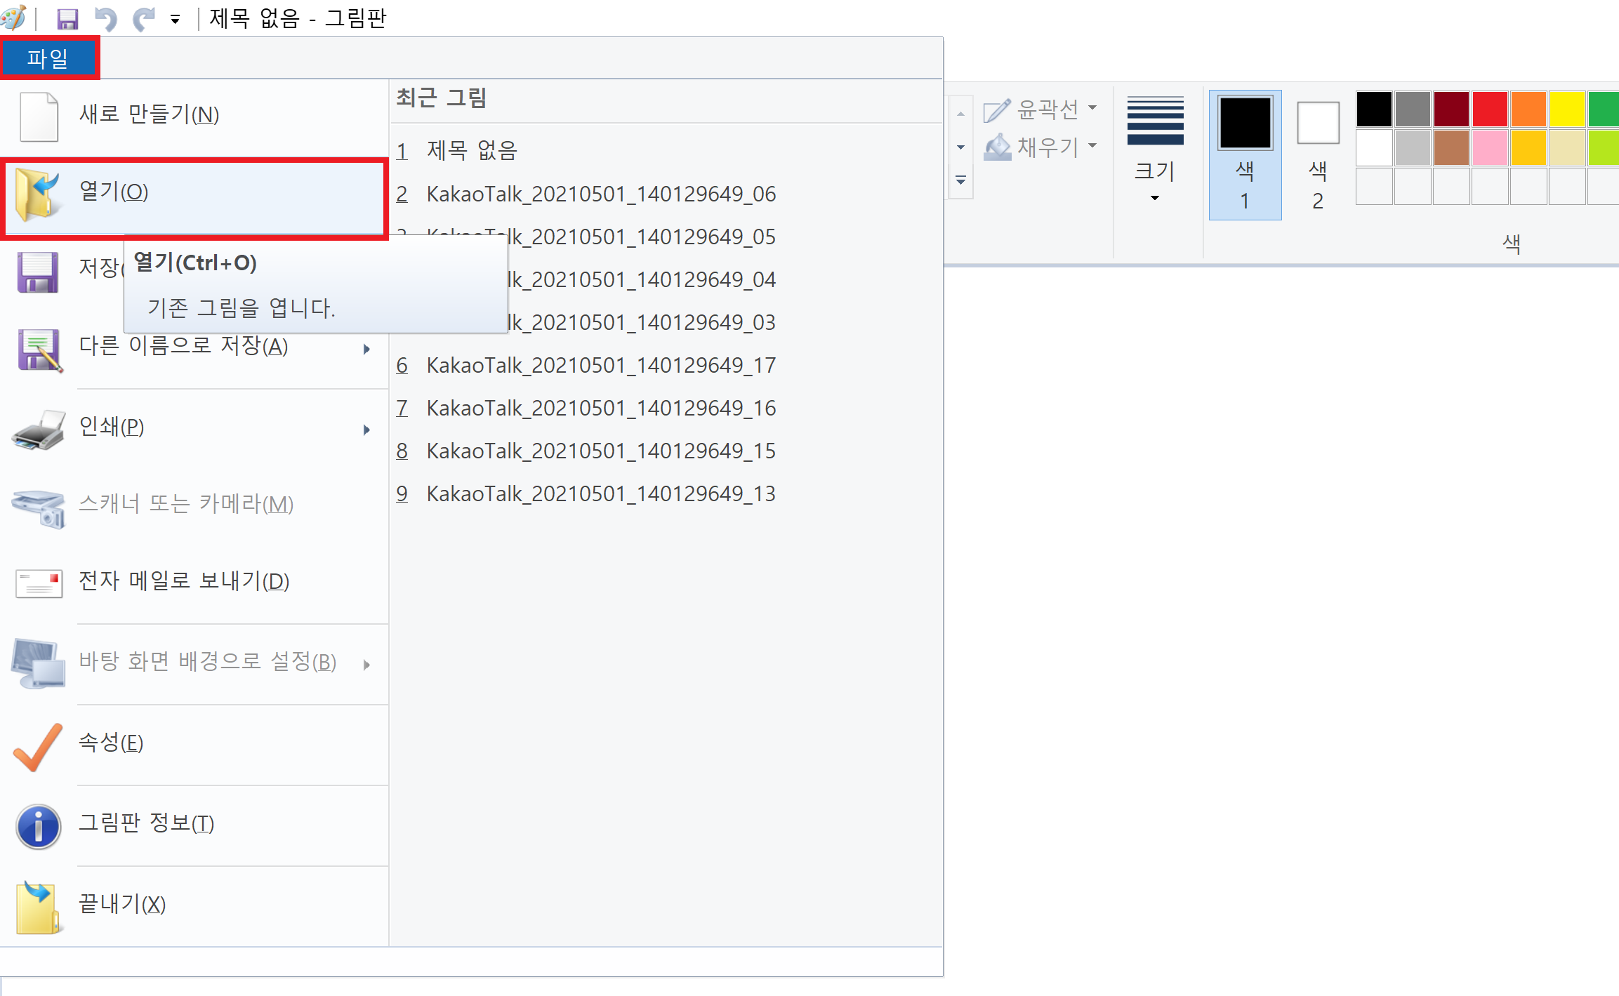Select the 색 2 color box
Viewport: 1619px width, 996px height.
click(1318, 154)
